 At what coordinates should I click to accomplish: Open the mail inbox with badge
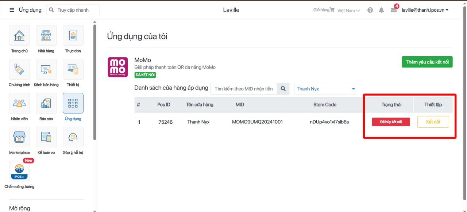(x=394, y=10)
